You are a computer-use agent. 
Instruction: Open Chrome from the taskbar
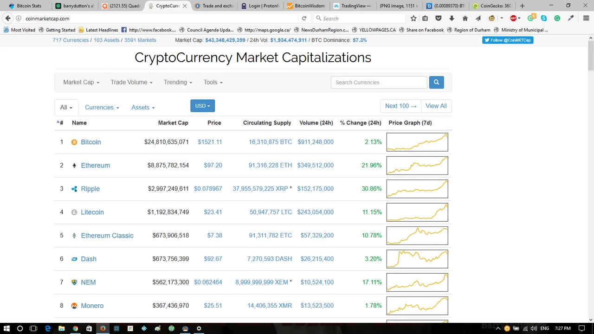pos(75,328)
